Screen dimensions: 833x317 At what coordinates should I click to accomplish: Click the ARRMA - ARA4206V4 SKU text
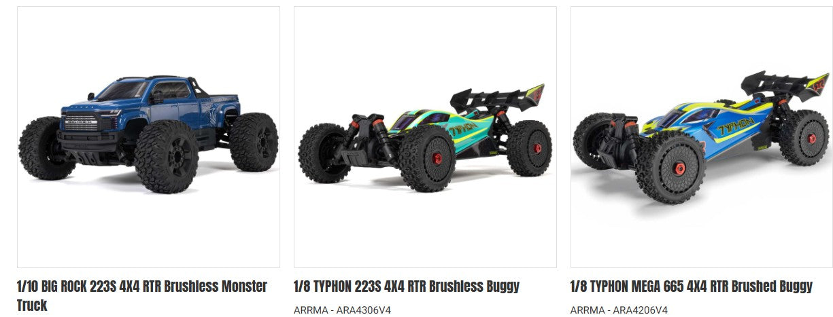(x=619, y=310)
